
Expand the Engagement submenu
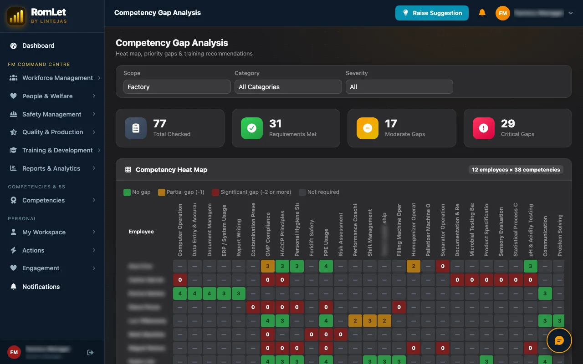point(94,268)
